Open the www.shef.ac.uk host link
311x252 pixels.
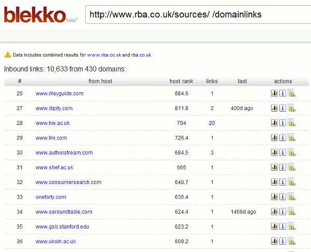[54, 167]
